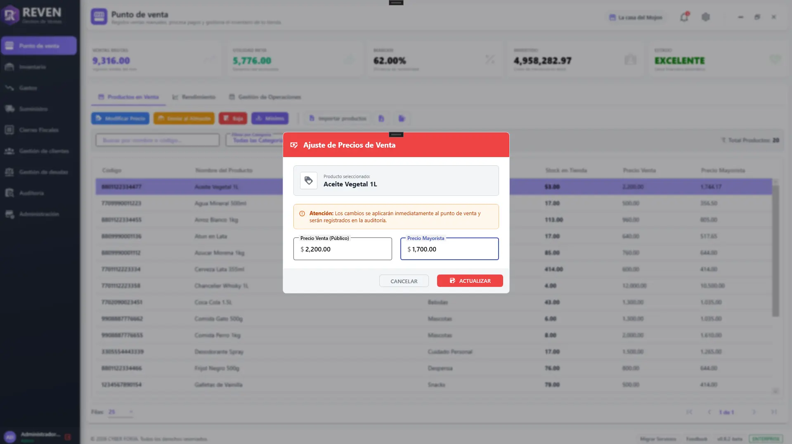
Task: Click the attention warning icon
Action: click(x=302, y=214)
